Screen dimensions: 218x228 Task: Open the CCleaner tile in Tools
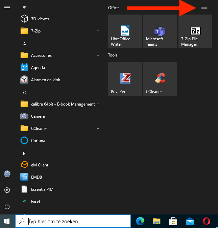click(160, 79)
